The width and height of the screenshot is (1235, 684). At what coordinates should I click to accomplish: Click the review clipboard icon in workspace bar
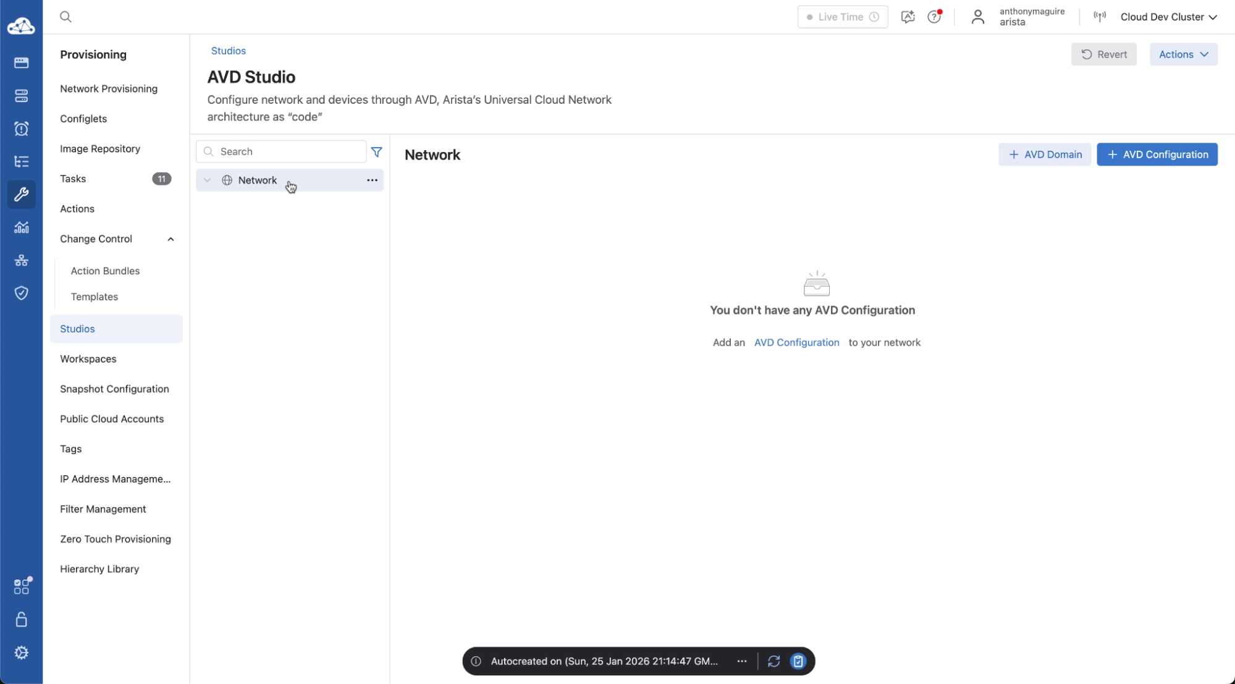[798, 661]
